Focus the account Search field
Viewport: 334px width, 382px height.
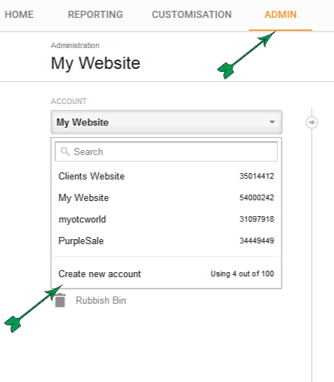166,152
